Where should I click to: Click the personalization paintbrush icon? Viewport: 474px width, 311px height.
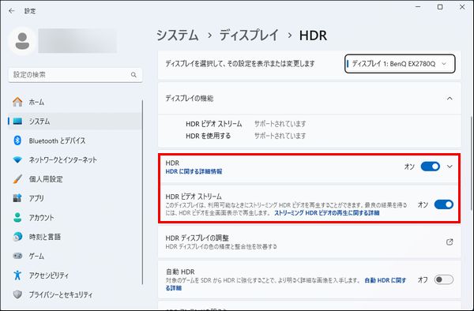click(x=17, y=178)
